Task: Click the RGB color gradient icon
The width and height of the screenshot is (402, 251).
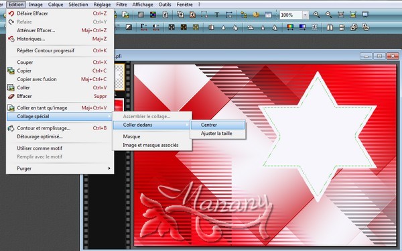Action: [290, 27]
